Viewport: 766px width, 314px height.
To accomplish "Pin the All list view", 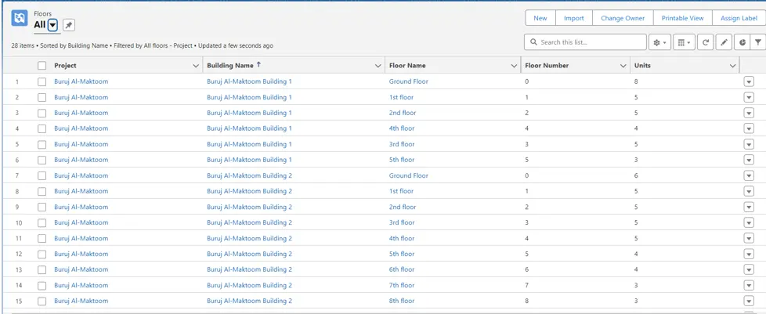I will point(69,25).
